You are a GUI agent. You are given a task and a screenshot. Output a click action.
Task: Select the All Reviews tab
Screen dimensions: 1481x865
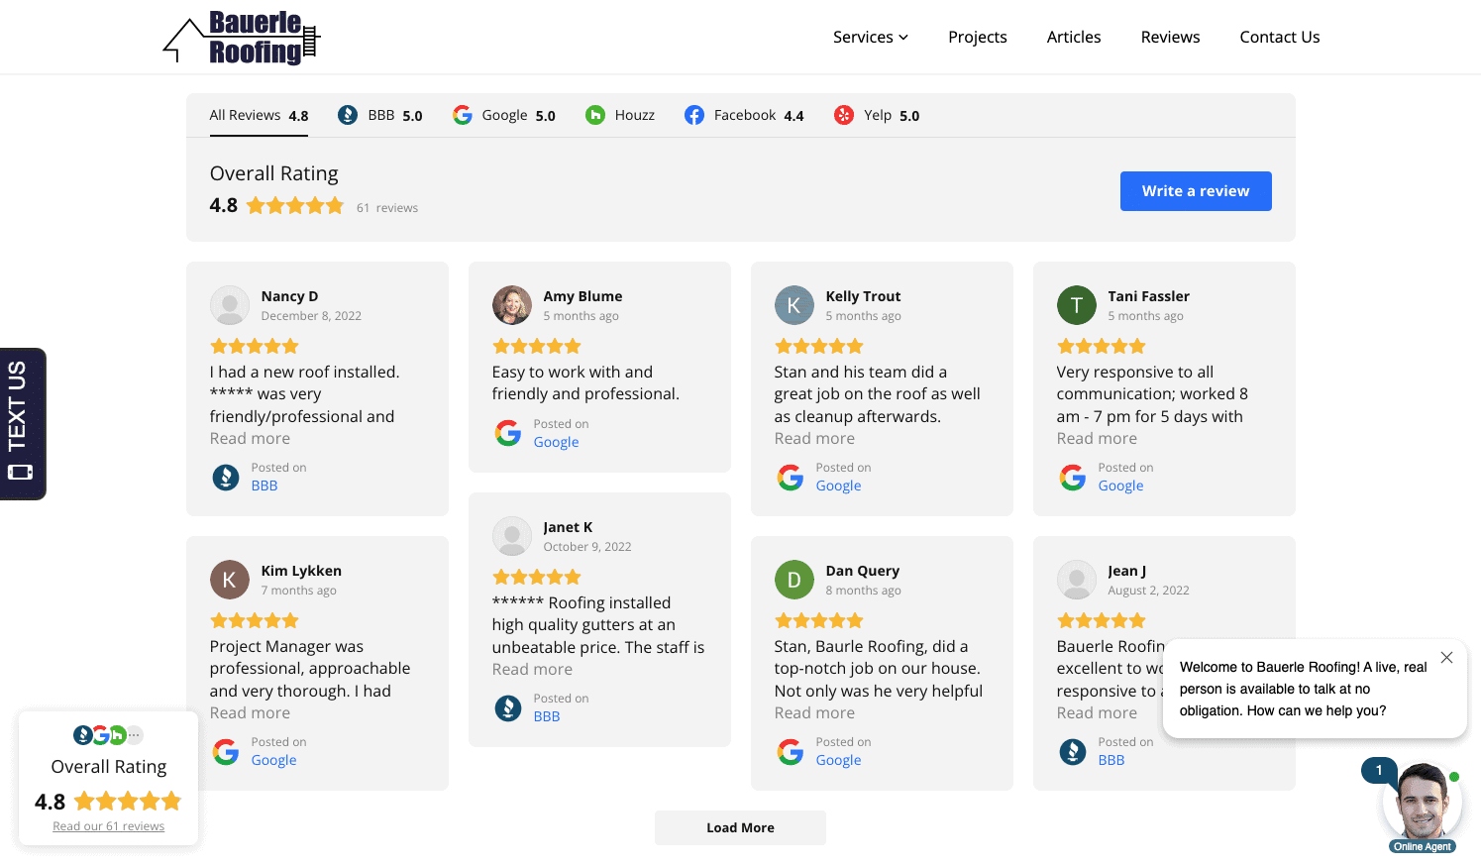(259, 115)
